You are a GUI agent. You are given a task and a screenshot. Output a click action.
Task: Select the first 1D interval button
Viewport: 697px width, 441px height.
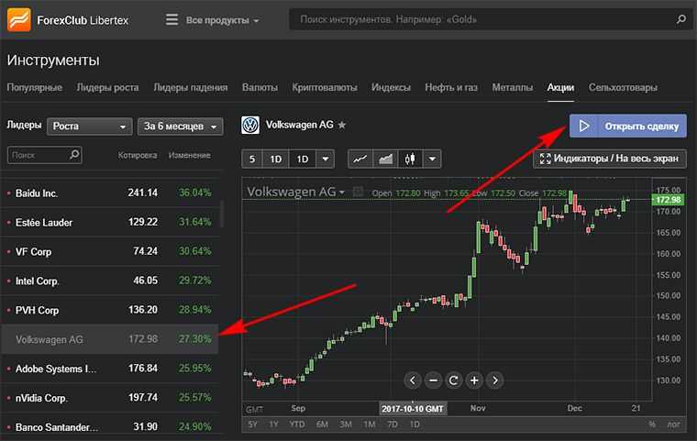click(x=276, y=159)
